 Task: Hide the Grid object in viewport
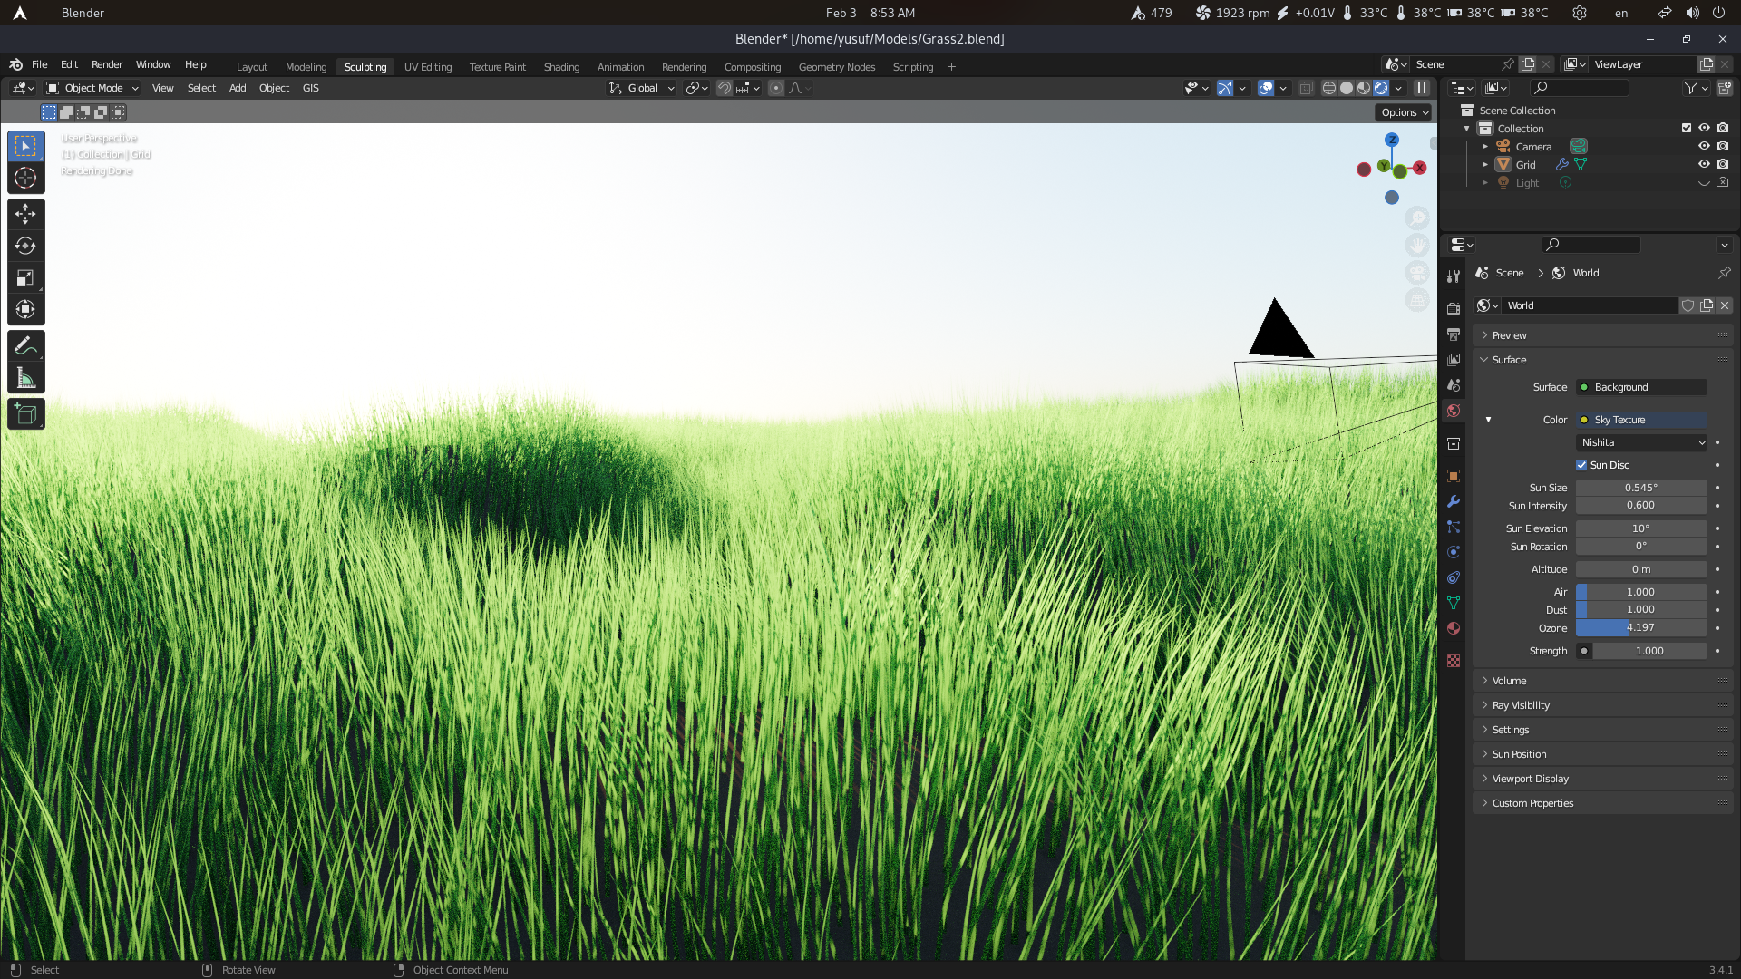[x=1704, y=164]
